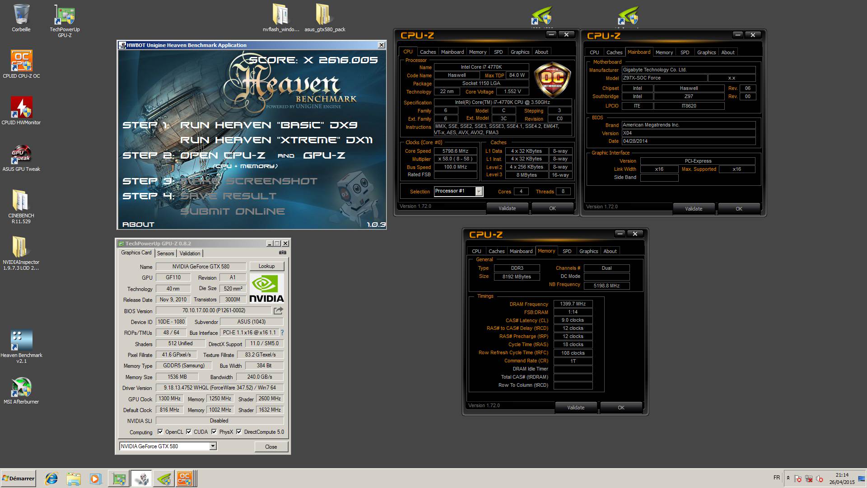Click Run Heaven "Basic" DX9 in HWBOT
This screenshot has height=488, width=867.
coord(269,125)
